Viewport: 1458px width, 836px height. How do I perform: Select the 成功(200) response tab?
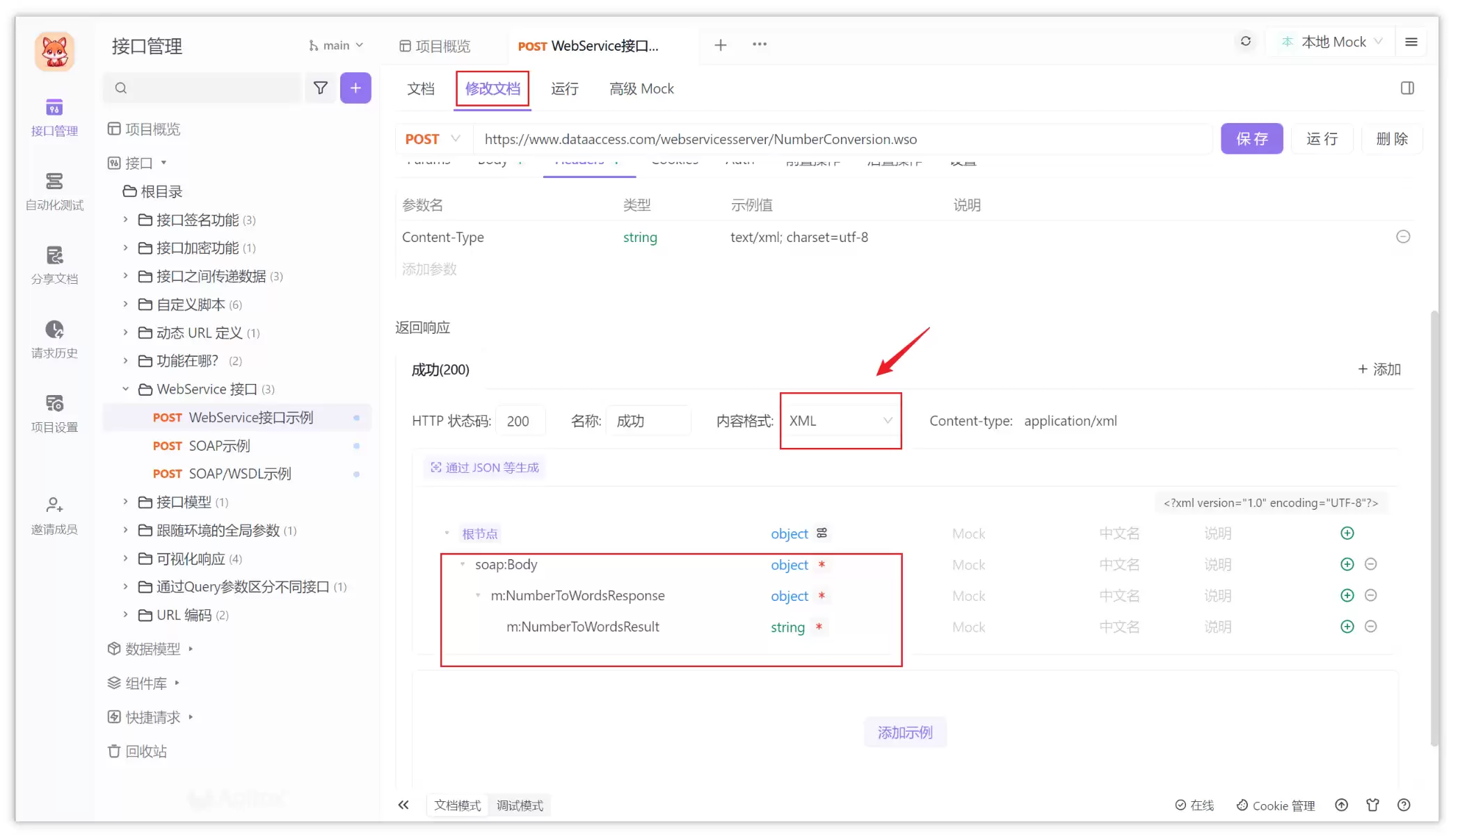point(440,370)
